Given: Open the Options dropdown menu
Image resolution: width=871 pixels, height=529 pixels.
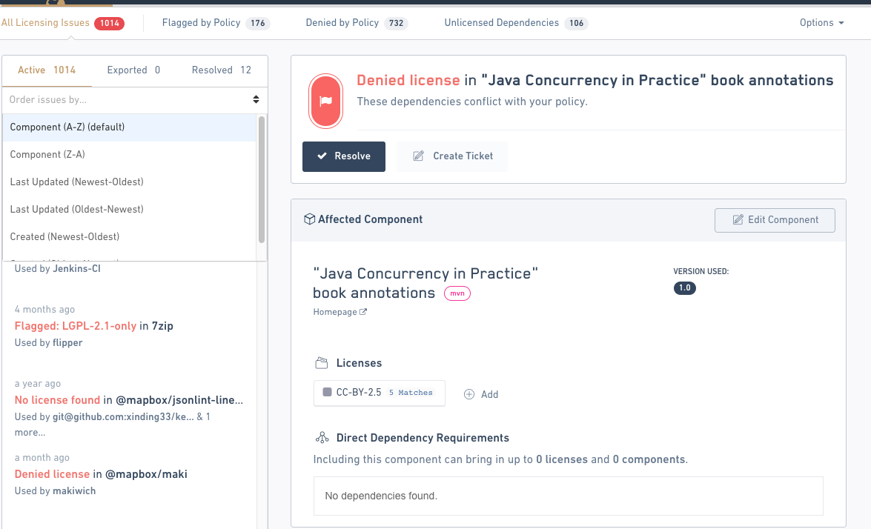Looking at the screenshot, I should [821, 23].
